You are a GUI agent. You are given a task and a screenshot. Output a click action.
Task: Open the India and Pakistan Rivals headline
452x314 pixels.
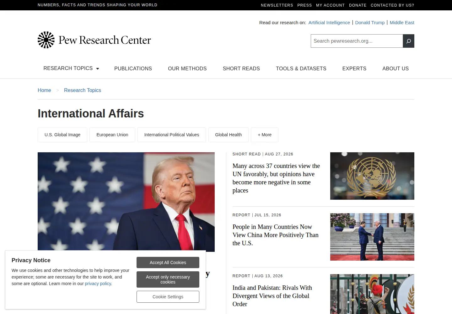tap(272, 296)
